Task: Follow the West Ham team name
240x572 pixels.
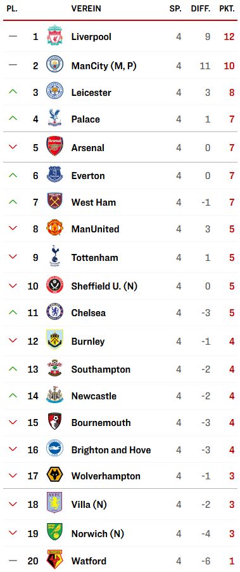Action: coord(94,202)
